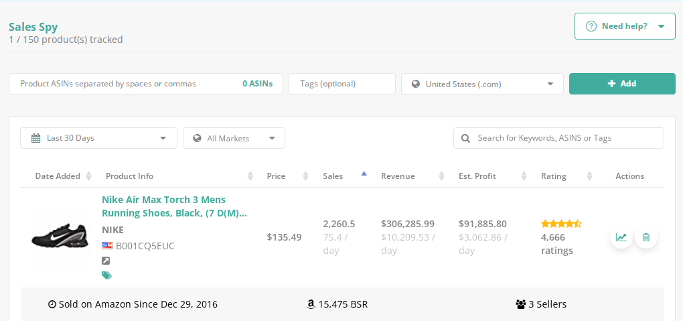This screenshot has width=683, height=321.
Task: Sort by Rating using its sort arrows
Action: pyautogui.click(x=589, y=176)
